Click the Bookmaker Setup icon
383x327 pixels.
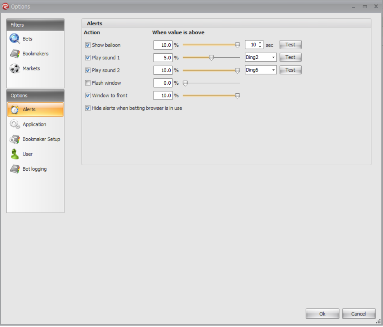click(15, 139)
